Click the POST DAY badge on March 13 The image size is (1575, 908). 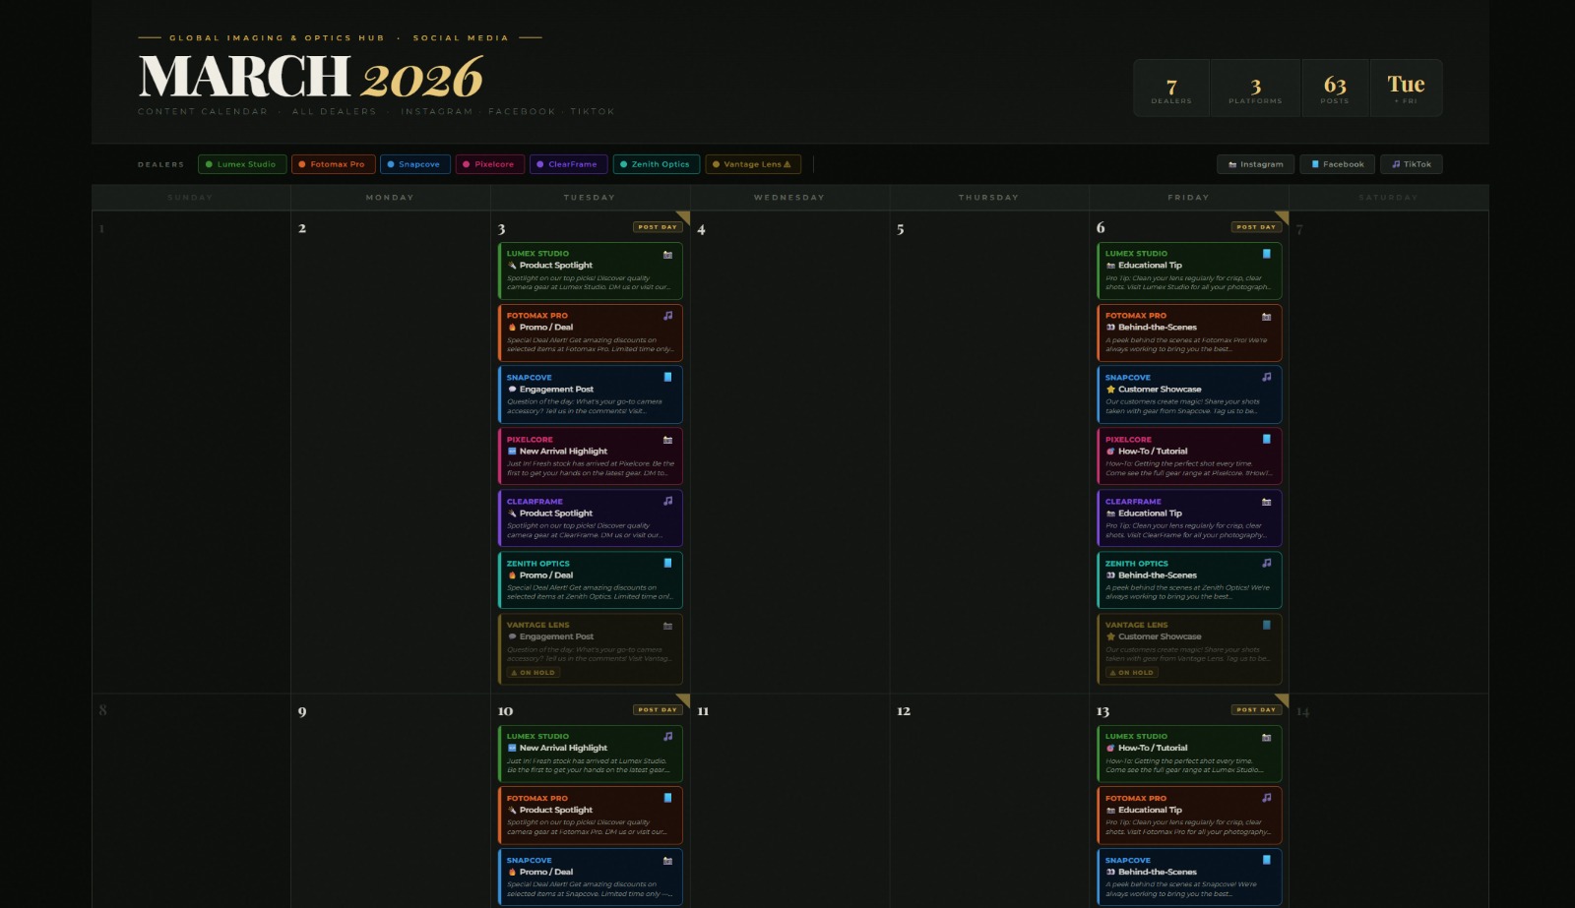pos(1256,709)
